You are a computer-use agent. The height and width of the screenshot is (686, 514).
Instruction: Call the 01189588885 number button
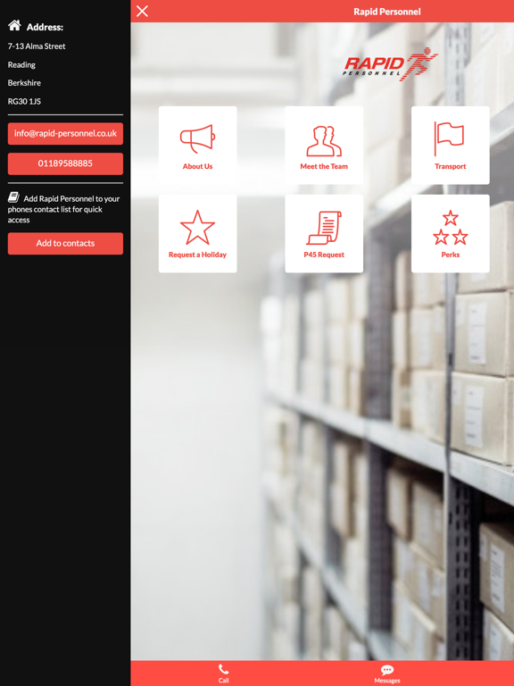coord(65,163)
